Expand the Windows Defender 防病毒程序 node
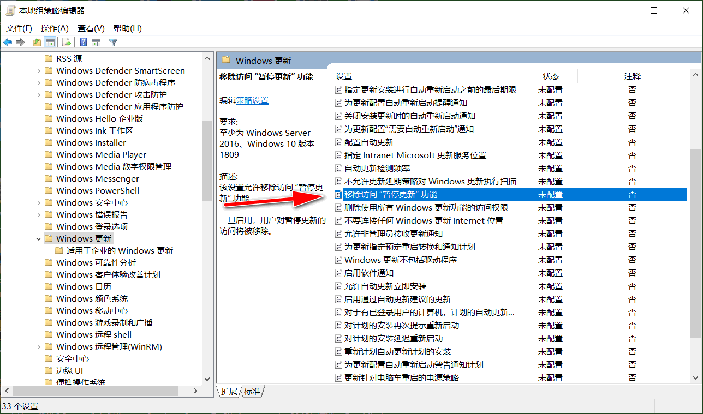 pos(38,82)
